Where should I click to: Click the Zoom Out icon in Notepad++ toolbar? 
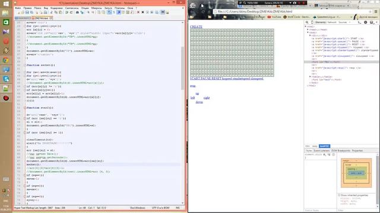pyautogui.click(x=93, y=12)
